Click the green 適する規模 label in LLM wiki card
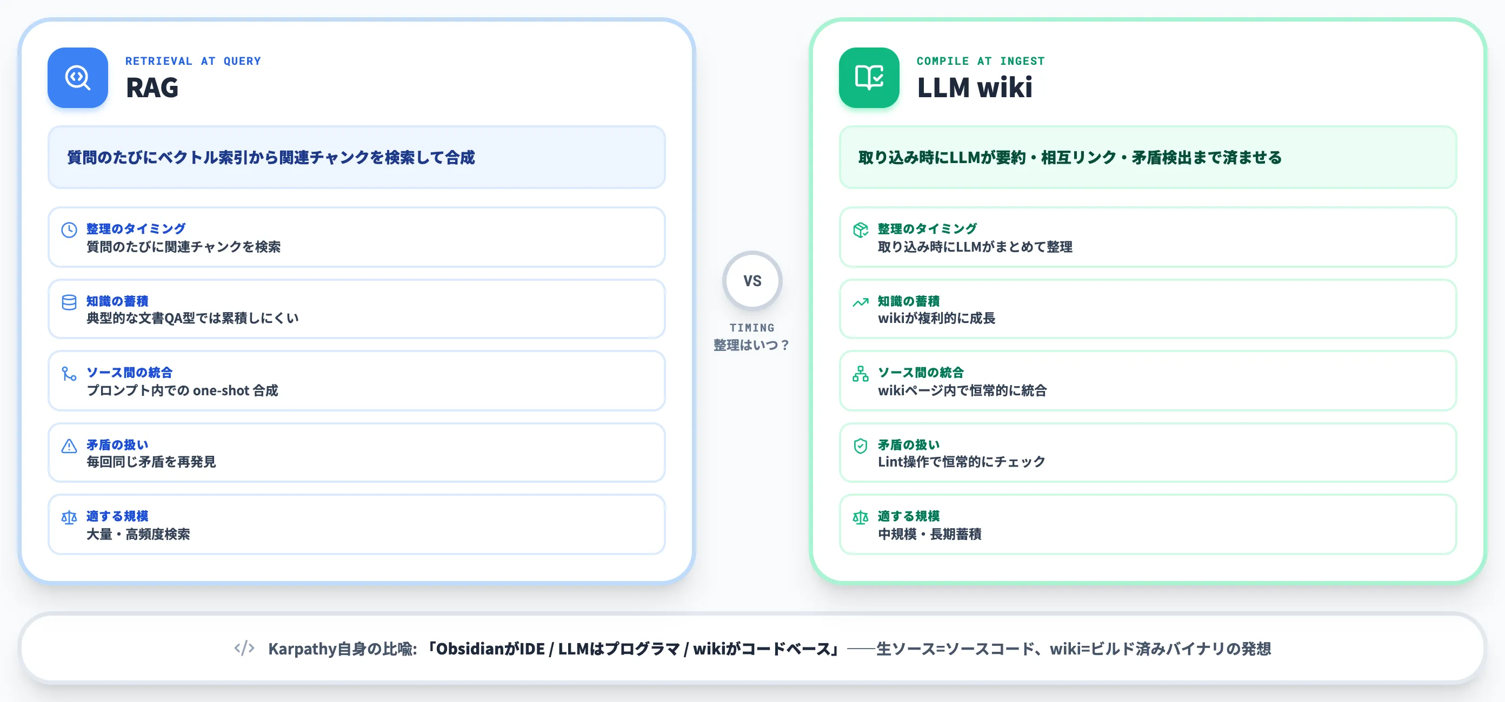The height and width of the screenshot is (702, 1505). pyautogui.click(x=909, y=516)
